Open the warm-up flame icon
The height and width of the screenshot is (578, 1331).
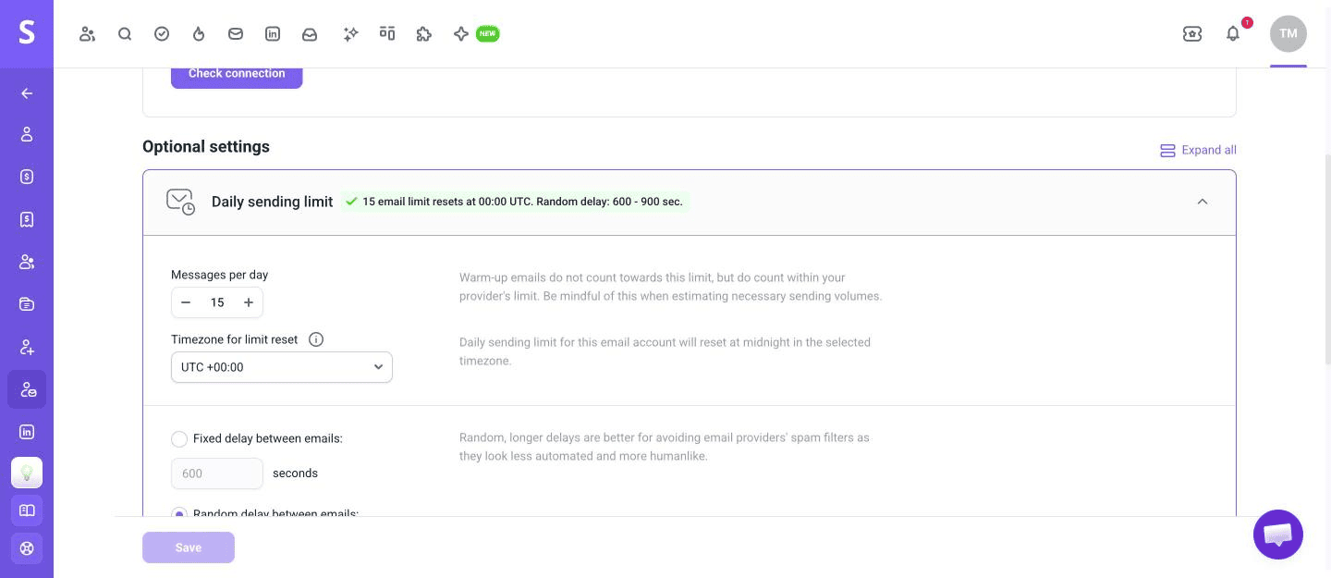click(x=199, y=34)
